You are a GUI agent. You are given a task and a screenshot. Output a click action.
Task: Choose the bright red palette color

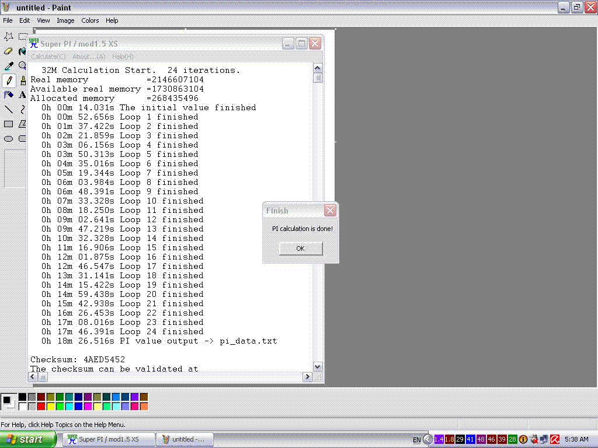[x=41, y=406]
